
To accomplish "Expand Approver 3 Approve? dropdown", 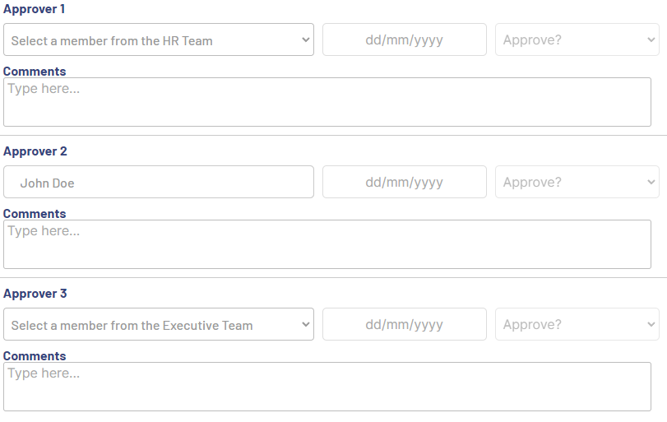I will pyautogui.click(x=577, y=324).
